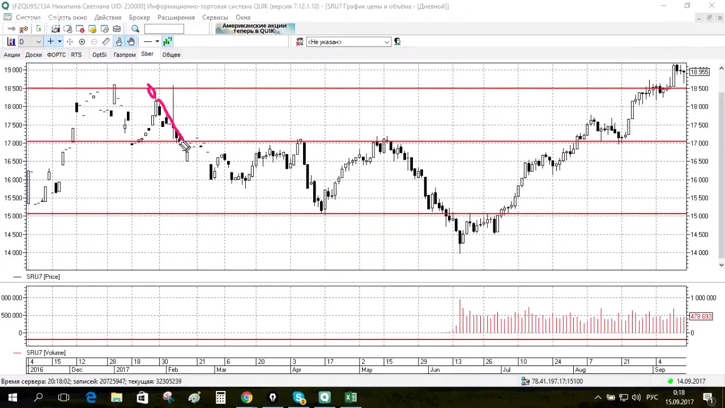Open the D timeframe dropdown
The width and height of the screenshot is (725, 408).
(x=31, y=41)
